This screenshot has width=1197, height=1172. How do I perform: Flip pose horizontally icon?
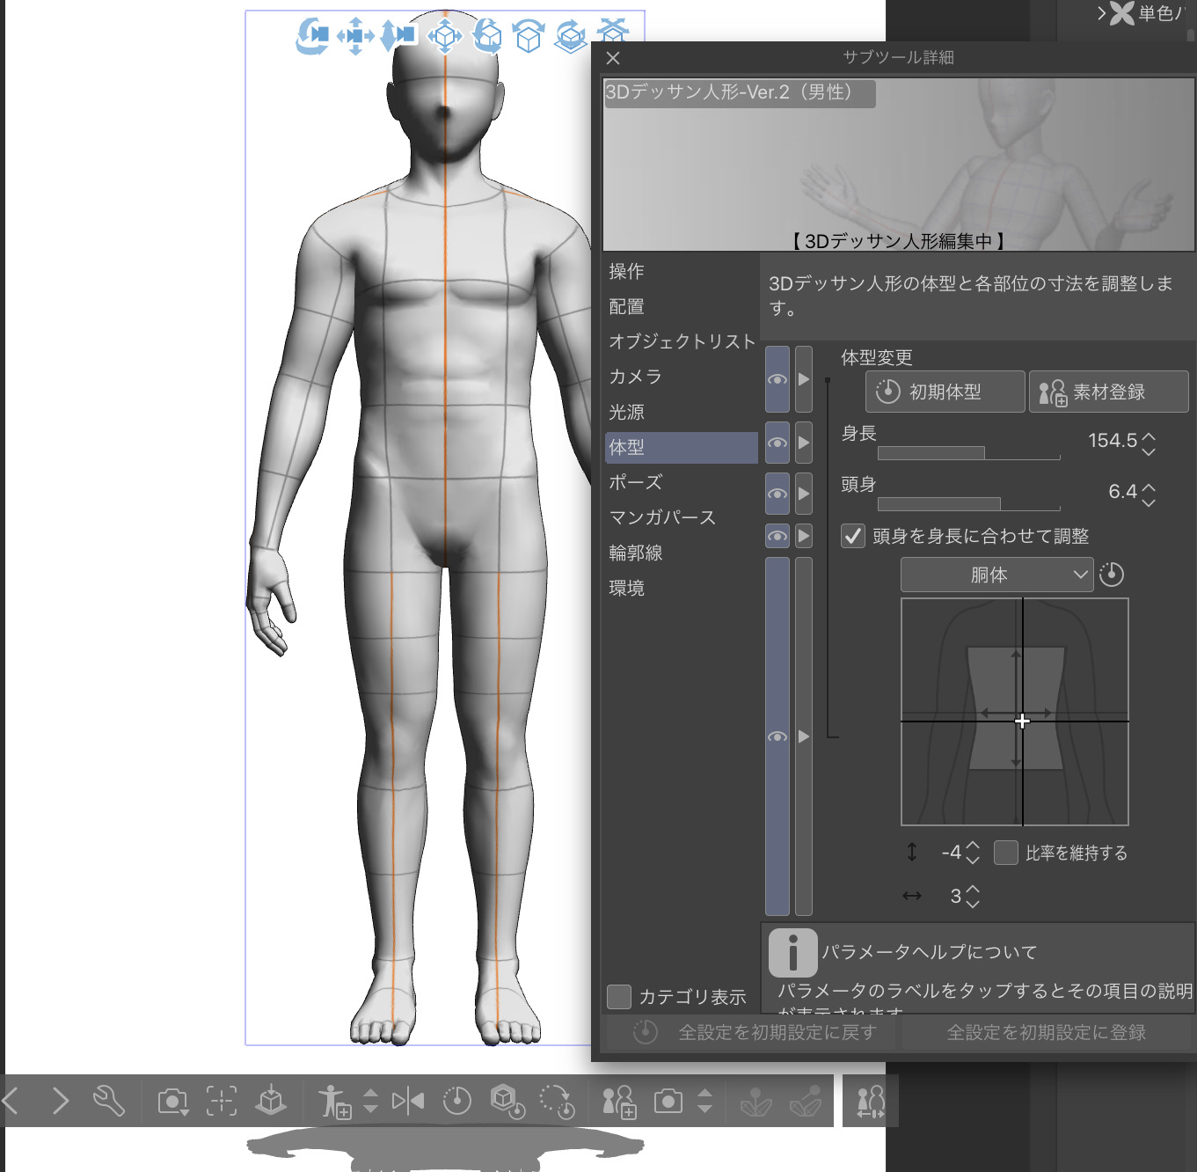408,1101
